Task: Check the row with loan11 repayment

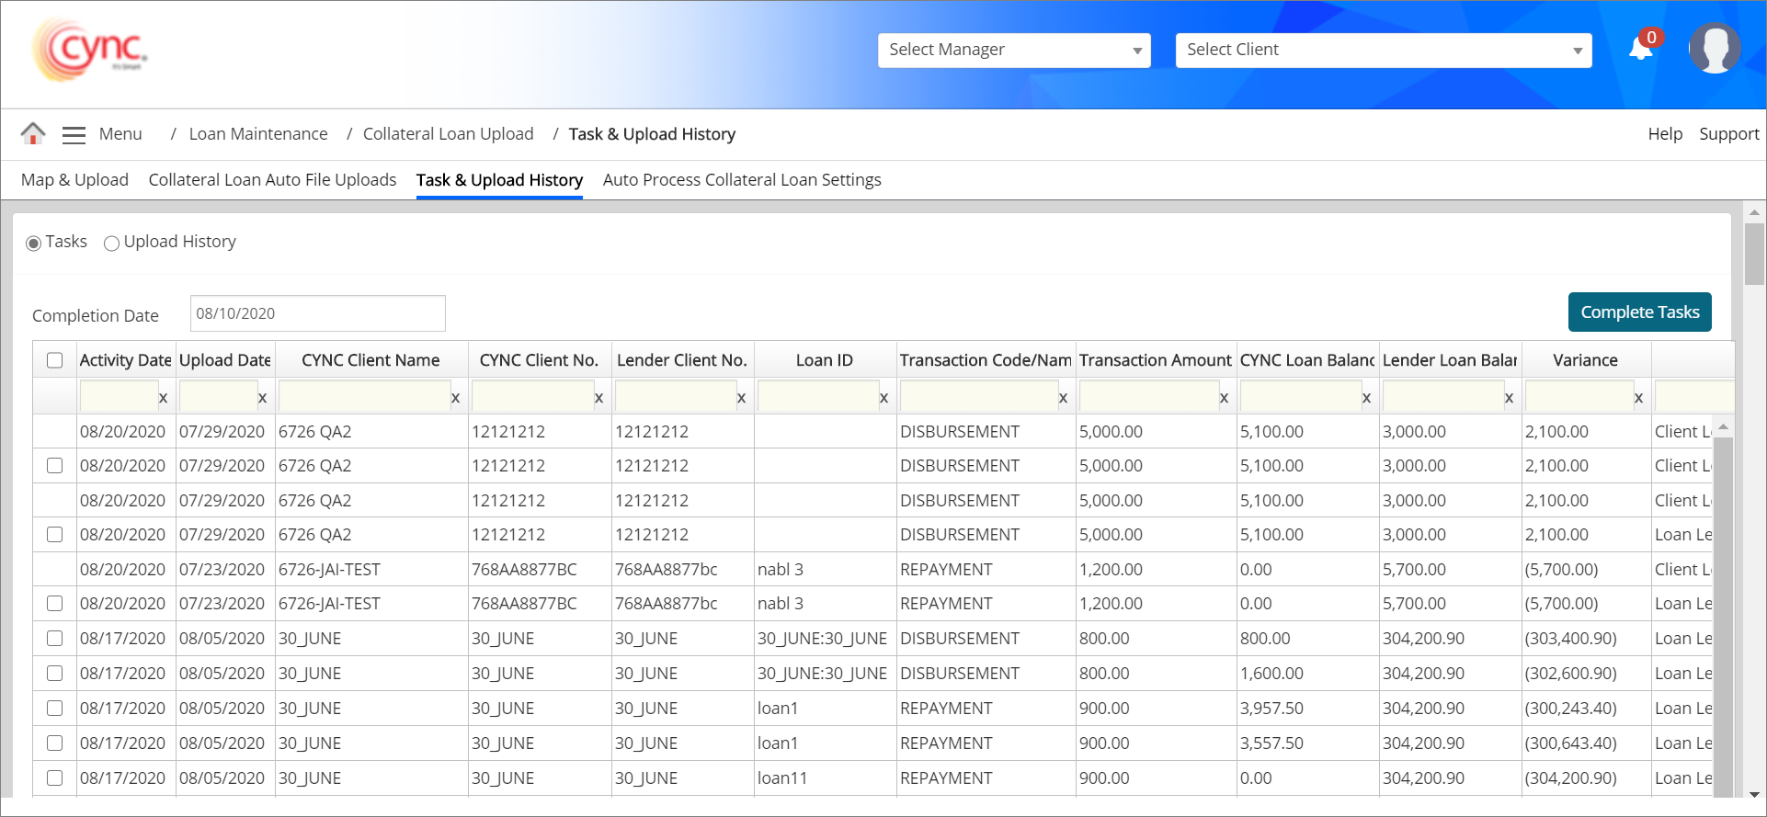Action: point(55,778)
